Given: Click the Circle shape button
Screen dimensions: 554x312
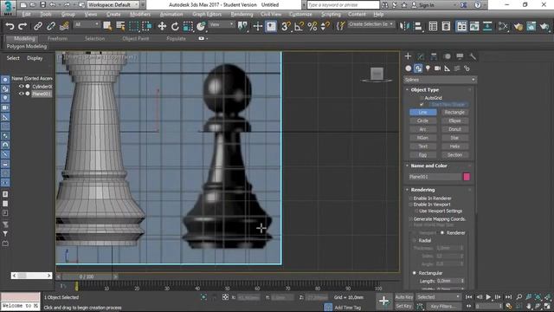Looking at the screenshot, I should coord(423,120).
